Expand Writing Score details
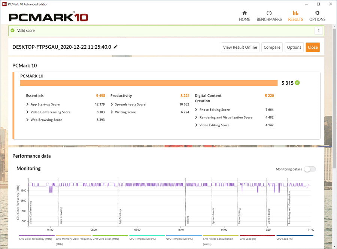The height and width of the screenshot is (249, 337). point(112,112)
